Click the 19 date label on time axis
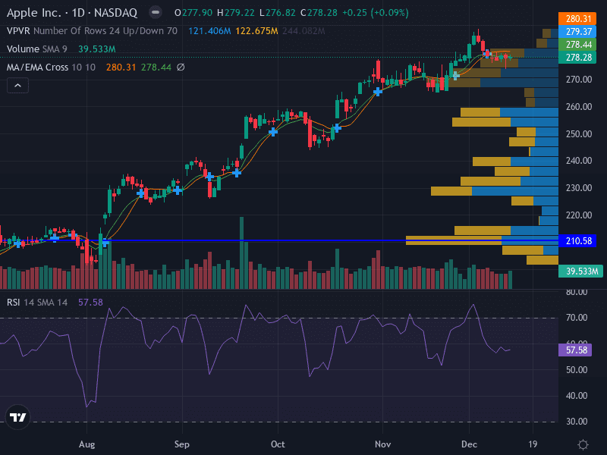Screen dimensions: 607x455 click(x=533, y=444)
